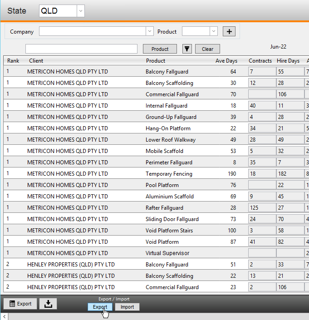
Task: Select the Pool Platform row
Action: pos(156,185)
